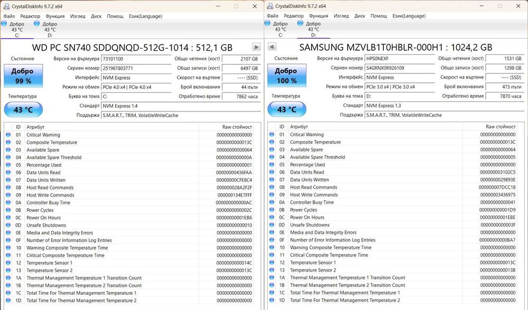
Task: Click the 473 пъти power-on count field
Action: click(x=505, y=87)
